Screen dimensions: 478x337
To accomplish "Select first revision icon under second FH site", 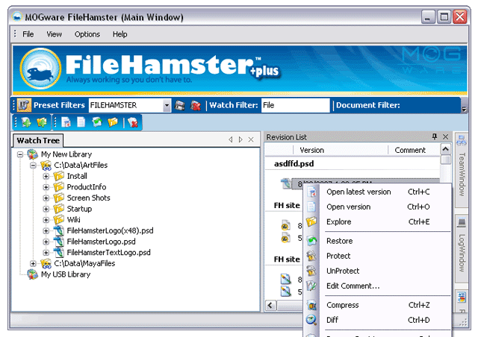I will pyautogui.click(x=285, y=279).
